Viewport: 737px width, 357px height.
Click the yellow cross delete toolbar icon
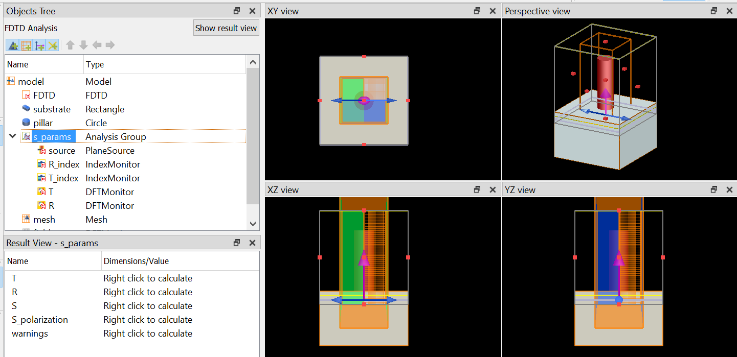(x=53, y=45)
